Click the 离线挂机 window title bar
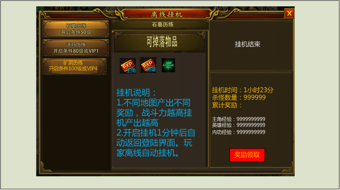Screen dimensions: 340x190 [167, 14]
